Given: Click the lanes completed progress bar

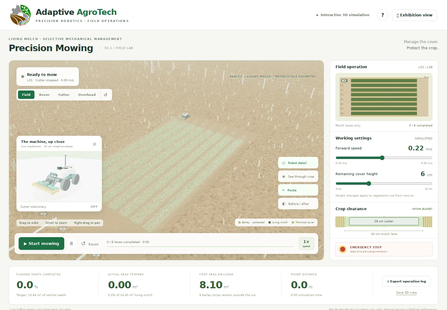Looking at the screenshot, I should point(200,246).
